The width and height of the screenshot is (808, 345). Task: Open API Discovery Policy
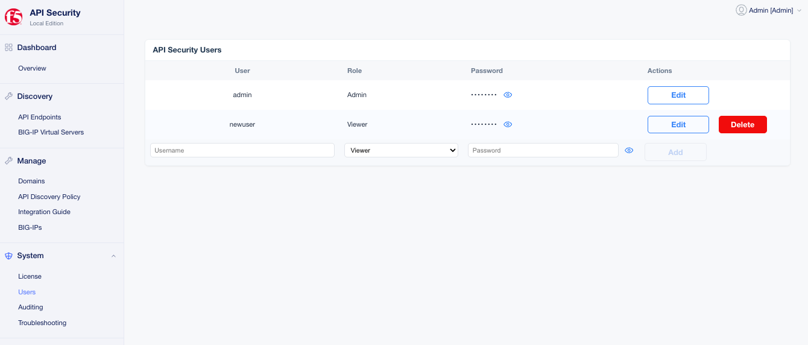[x=49, y=197]
